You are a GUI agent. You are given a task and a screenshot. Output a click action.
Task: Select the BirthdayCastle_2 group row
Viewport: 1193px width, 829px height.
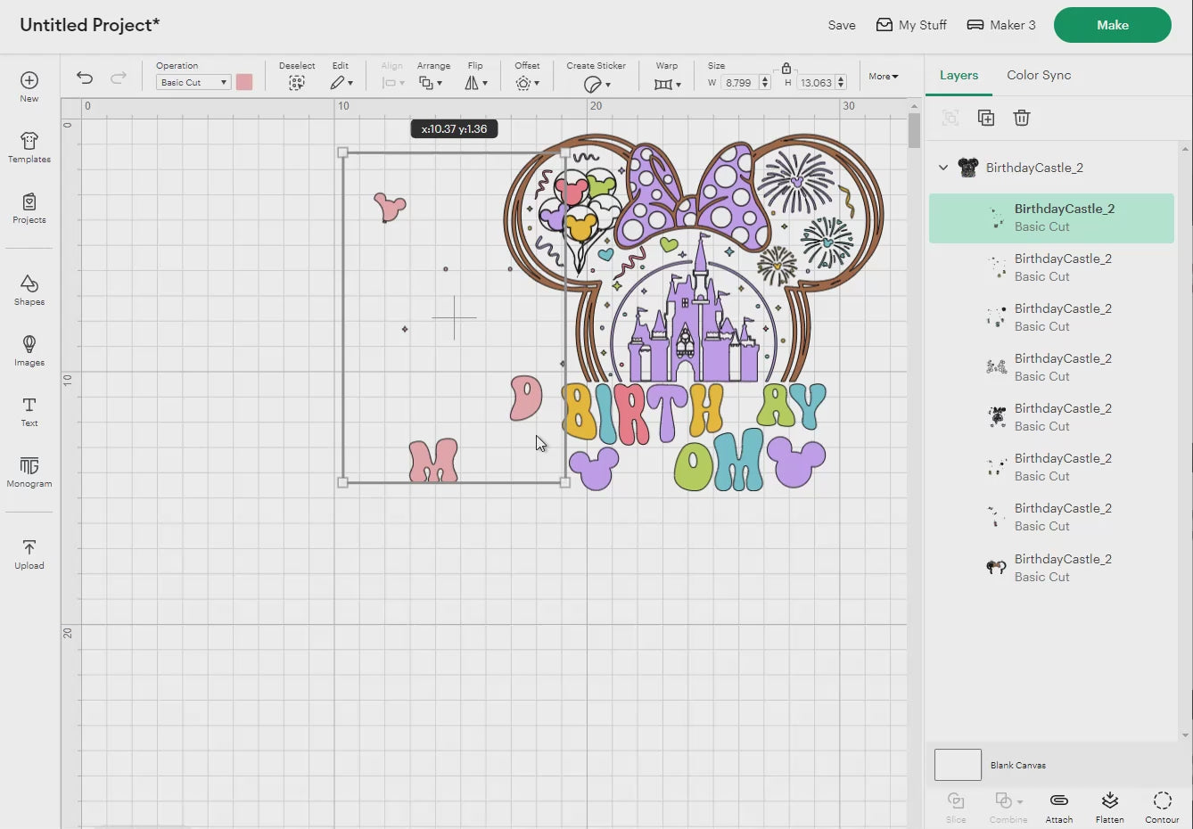coord(1052,168)
